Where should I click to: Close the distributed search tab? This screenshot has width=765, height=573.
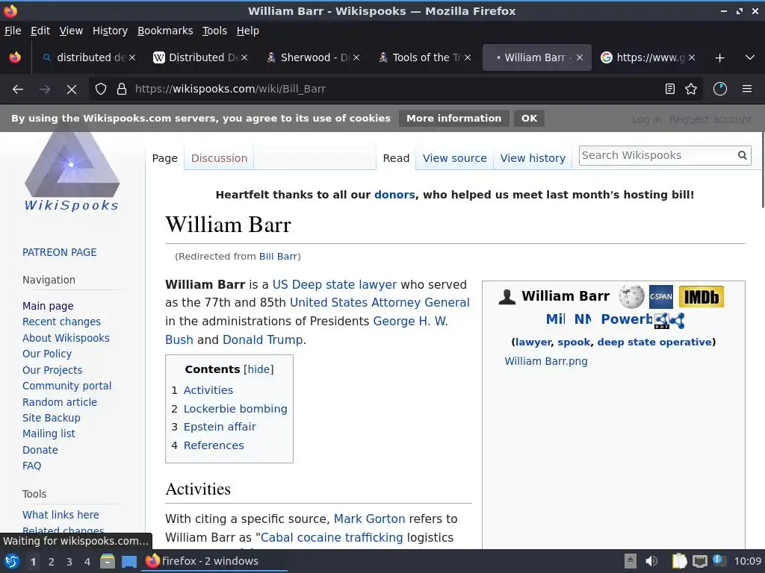pyautogui.click(x=132, y=57)
